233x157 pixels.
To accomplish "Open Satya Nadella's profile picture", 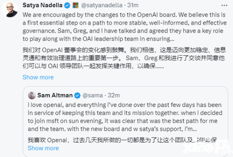I will click(x=10, y=10).
